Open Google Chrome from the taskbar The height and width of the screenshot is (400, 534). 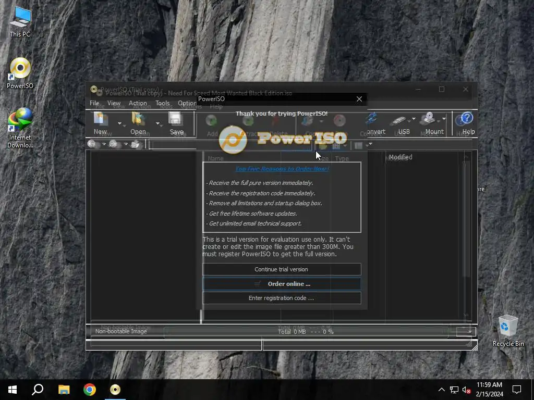(90, 390)
